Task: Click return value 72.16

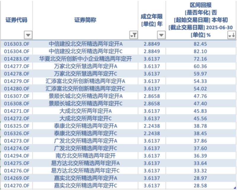Action: [200, 59]
